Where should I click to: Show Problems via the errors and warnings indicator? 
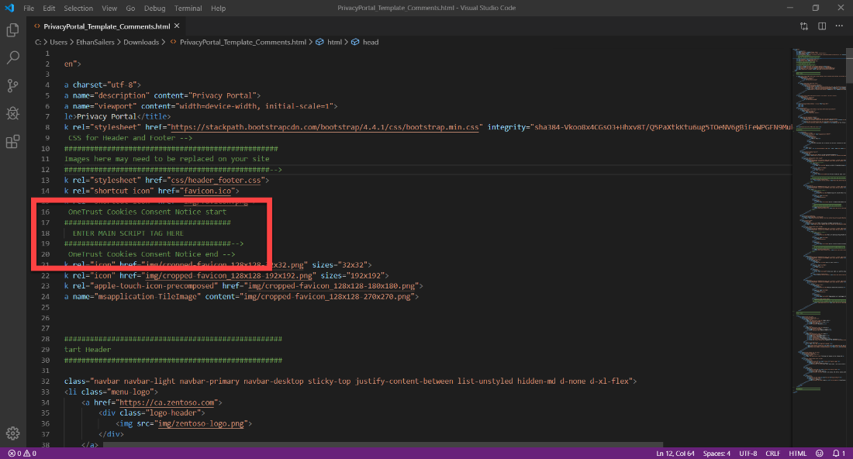(19, 453)
